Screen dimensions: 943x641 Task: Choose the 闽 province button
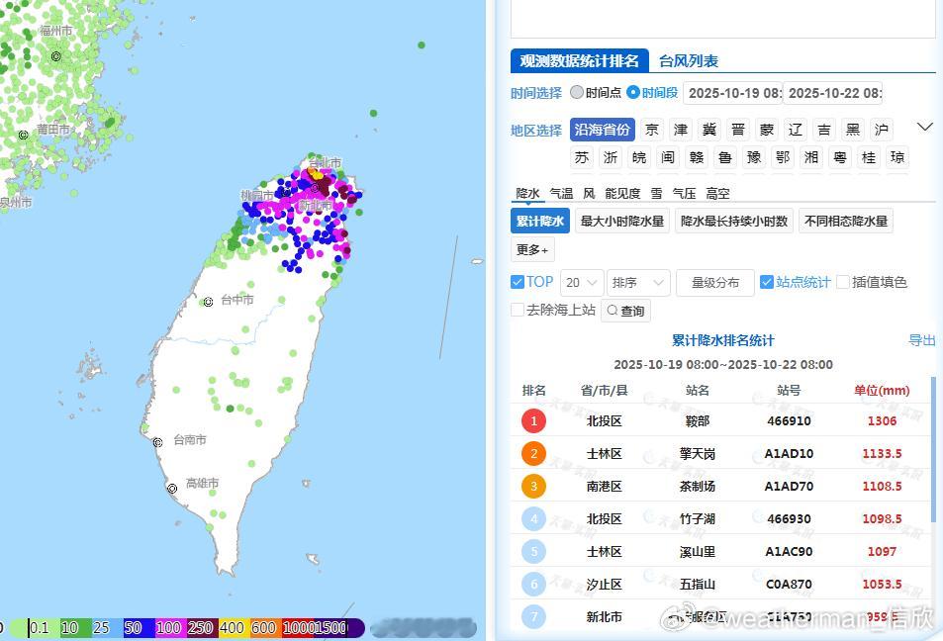(668, 157)
